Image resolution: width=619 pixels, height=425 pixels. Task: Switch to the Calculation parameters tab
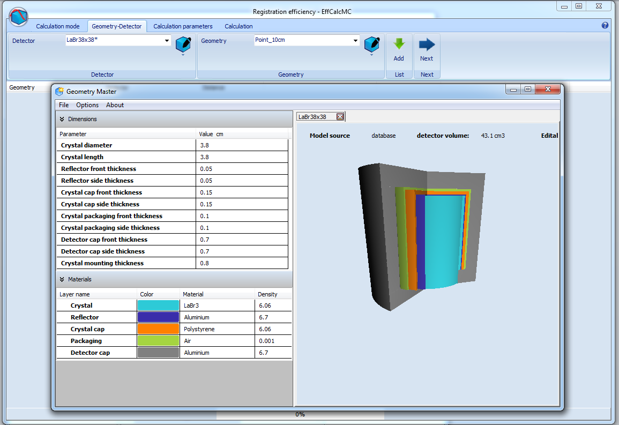183,26
